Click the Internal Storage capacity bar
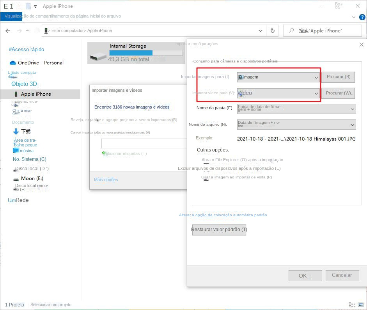 pyautogui.click(x=146, y=53)
